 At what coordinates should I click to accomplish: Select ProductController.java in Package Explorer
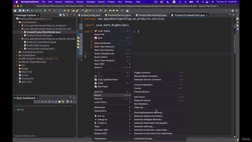[x=39, y=35]
